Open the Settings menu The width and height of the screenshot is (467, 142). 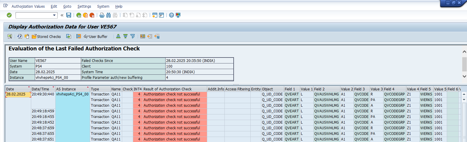[84, 6]
